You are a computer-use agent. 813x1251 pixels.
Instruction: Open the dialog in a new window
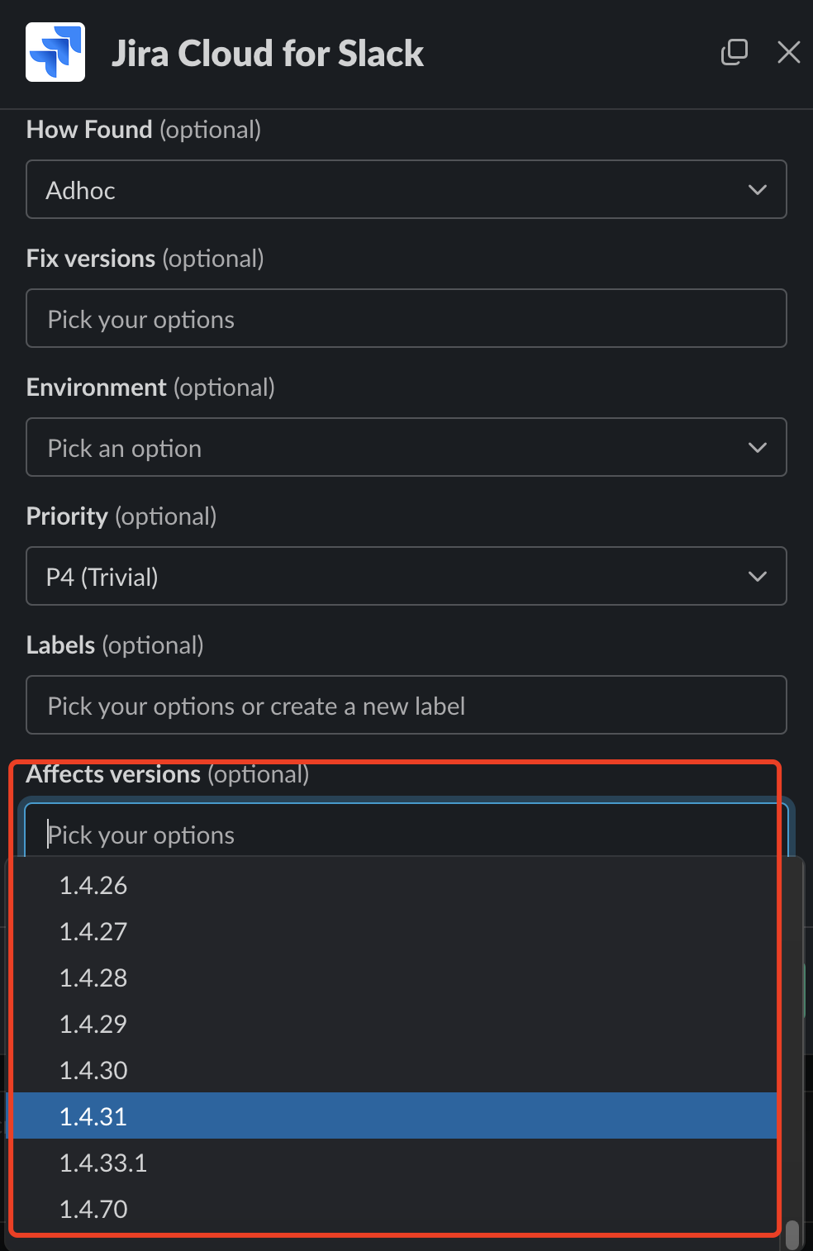click(x=734, y=52)
